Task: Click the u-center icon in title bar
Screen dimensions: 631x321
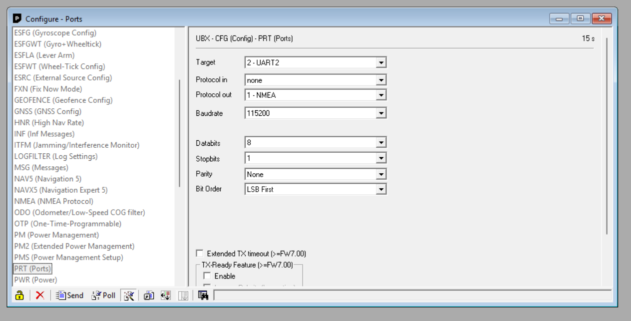Action: click(17, 19)
